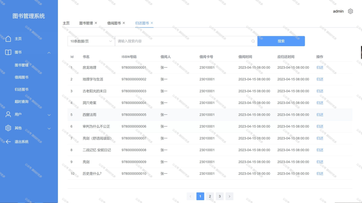Click 归还 for row 9 亮剑
The height and width of the screenshot is (203, 362).
[x=320, y=162]
